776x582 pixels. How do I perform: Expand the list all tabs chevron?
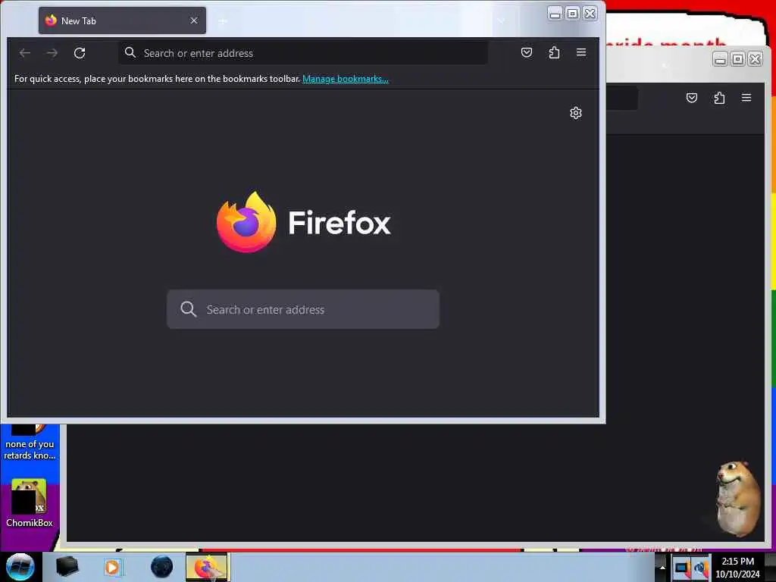[502, 21]
